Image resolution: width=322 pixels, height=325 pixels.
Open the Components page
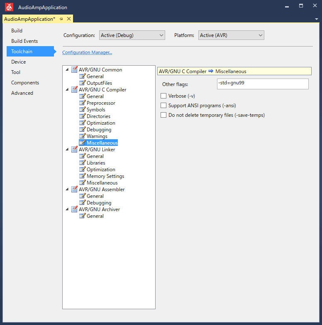pyautogui.click(x=25, y=82)
